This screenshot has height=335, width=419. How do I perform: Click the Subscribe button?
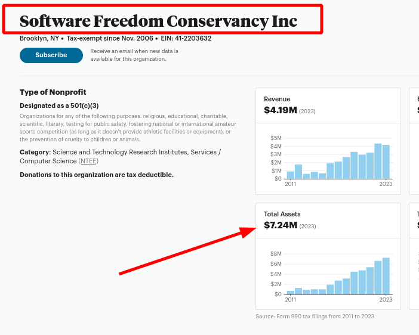click(x=51, y=55)
